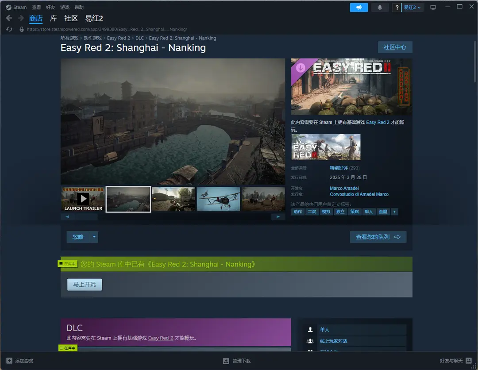Image resolution: width=478 pixels, height=370 pixels.
Task: Click the 单人 tag
Action: pos(369,212)
